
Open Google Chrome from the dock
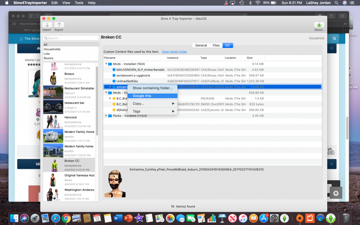pos(66,218)
